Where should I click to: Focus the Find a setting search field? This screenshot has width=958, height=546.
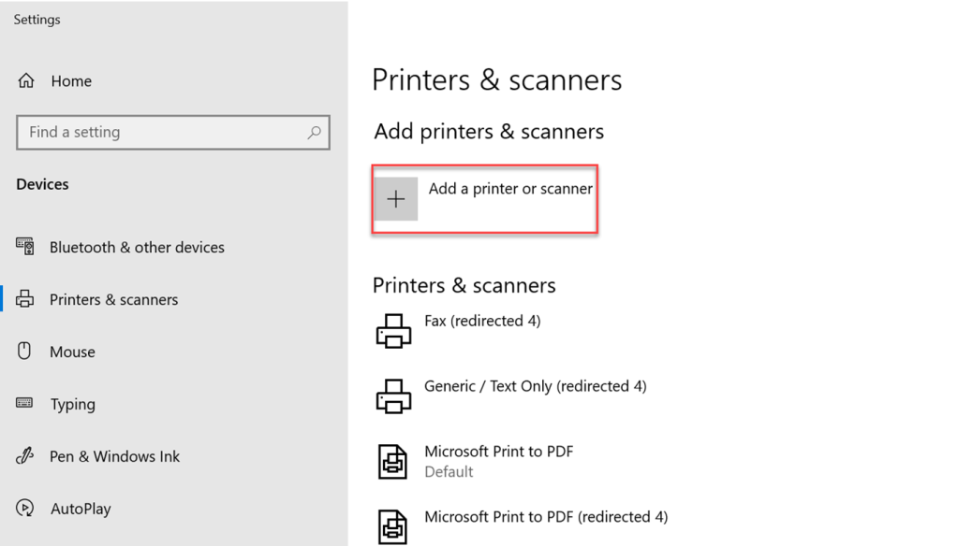(x=159, y=133)
